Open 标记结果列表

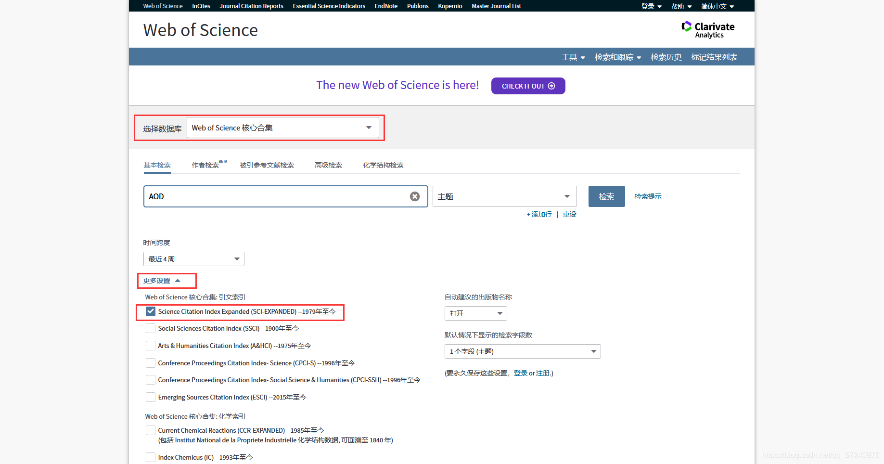[x=714, y=57]
